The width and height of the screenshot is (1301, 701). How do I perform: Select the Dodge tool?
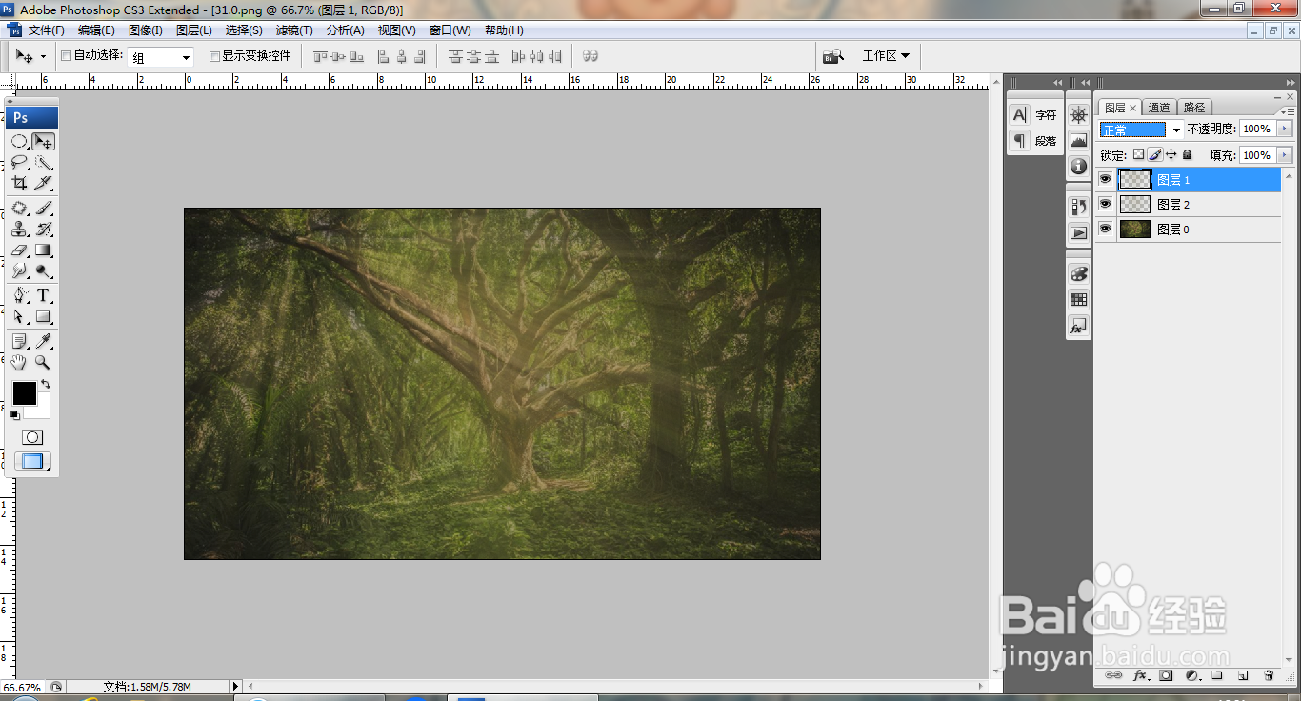(43, 270)
